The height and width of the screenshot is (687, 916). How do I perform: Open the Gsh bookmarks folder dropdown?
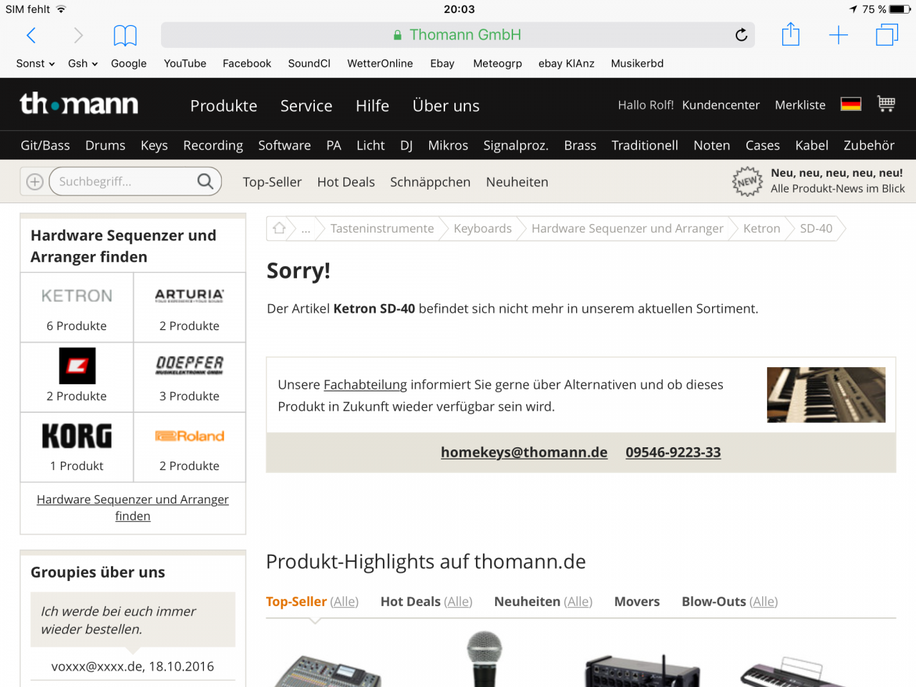click(x=82, y=64)
